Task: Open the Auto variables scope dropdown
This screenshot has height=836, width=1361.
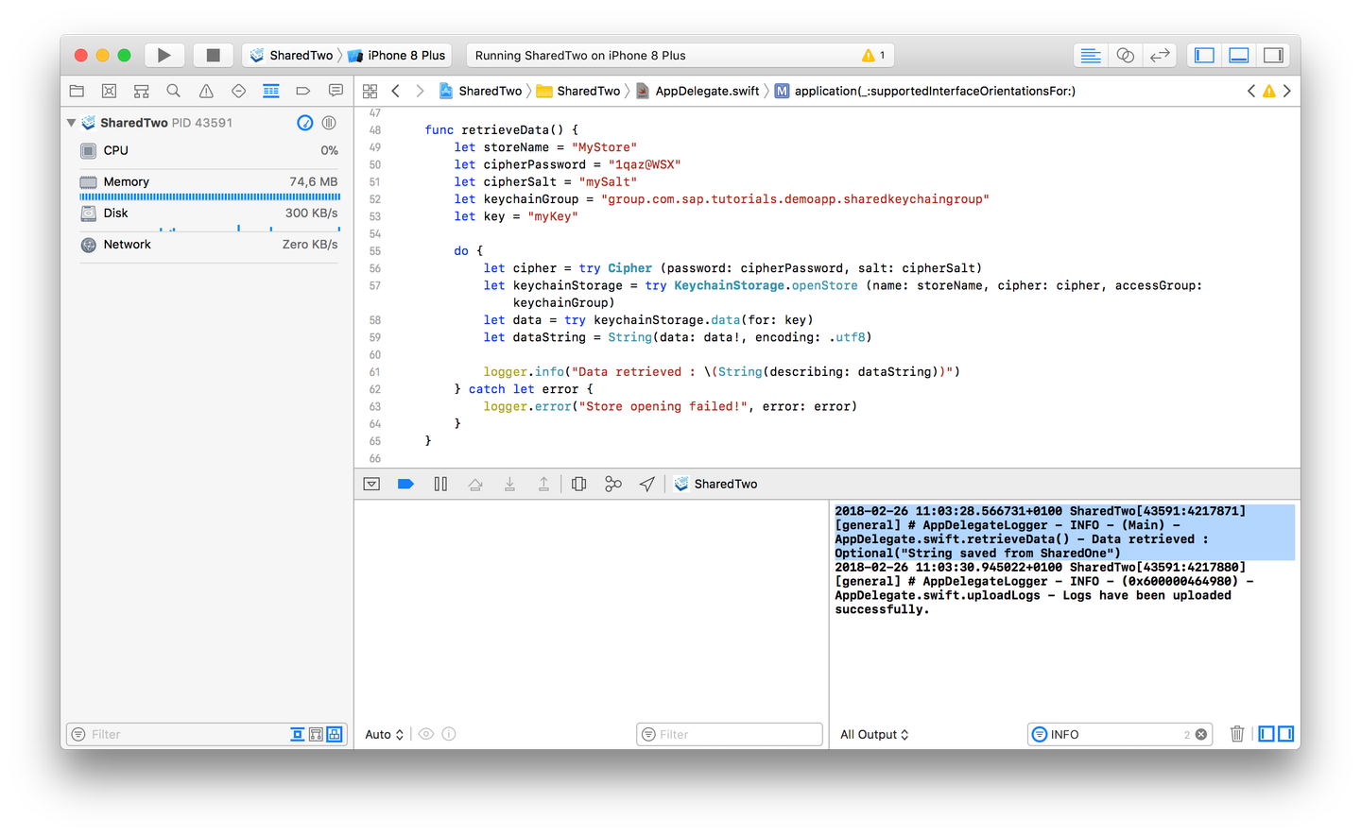Action: coord(385,734)
